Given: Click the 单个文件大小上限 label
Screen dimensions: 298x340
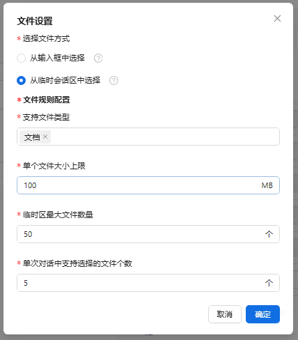Looking at the screenshot, I should pyautogui.click(x=54, y=166).
